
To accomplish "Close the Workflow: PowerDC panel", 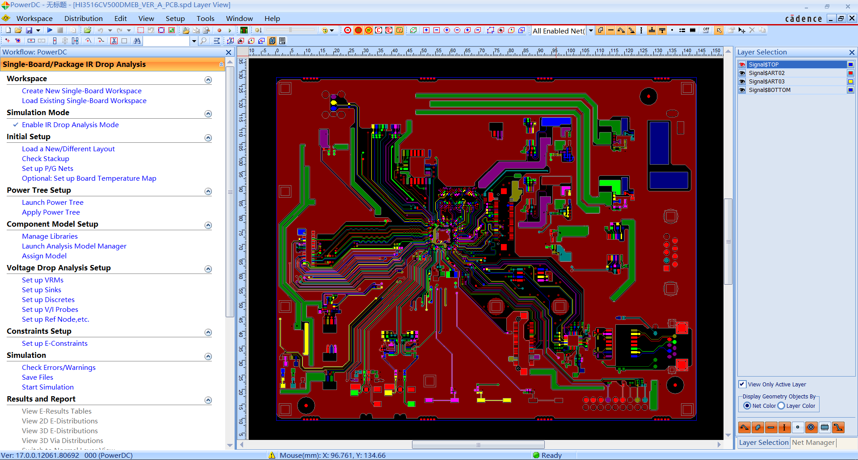I will [229, 52].
